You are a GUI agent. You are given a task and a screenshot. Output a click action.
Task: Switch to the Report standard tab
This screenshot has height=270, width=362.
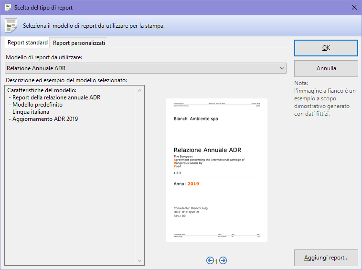(x=28, y=43)
